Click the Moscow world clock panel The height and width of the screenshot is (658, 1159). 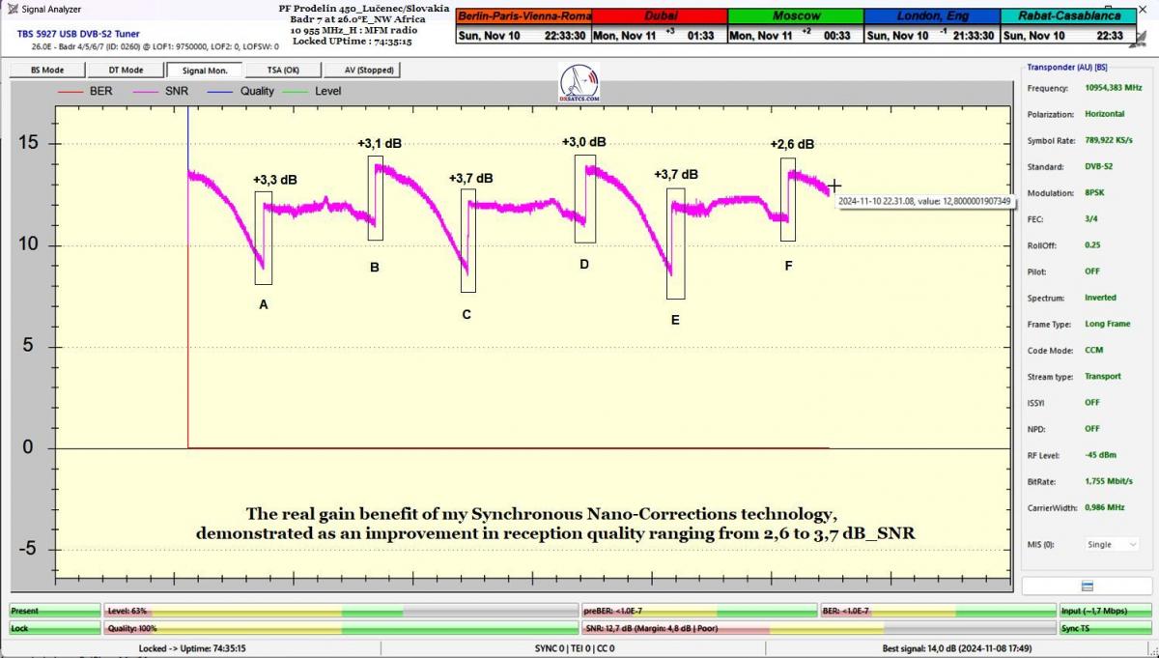794,26
